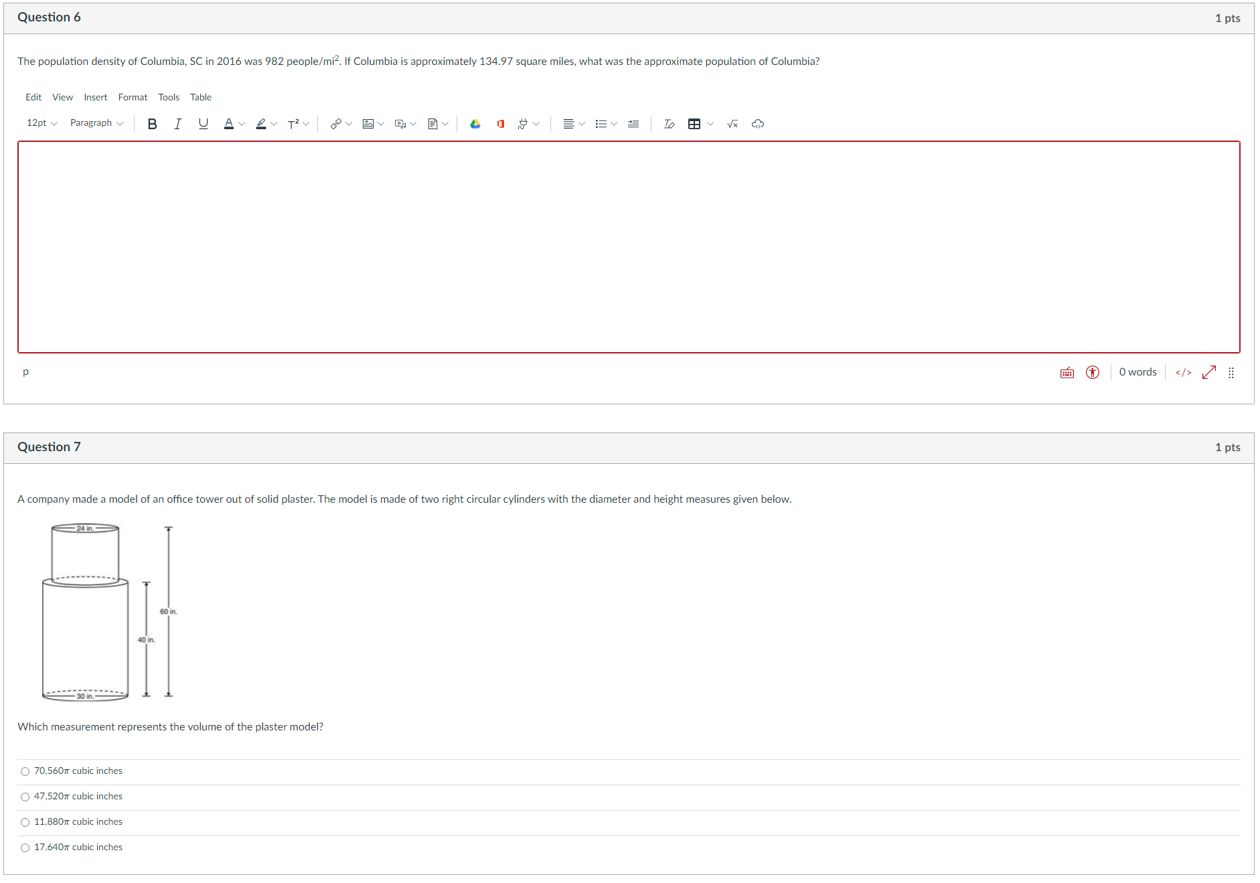
Task: Open the Edit menu
Action: [33, 97]
